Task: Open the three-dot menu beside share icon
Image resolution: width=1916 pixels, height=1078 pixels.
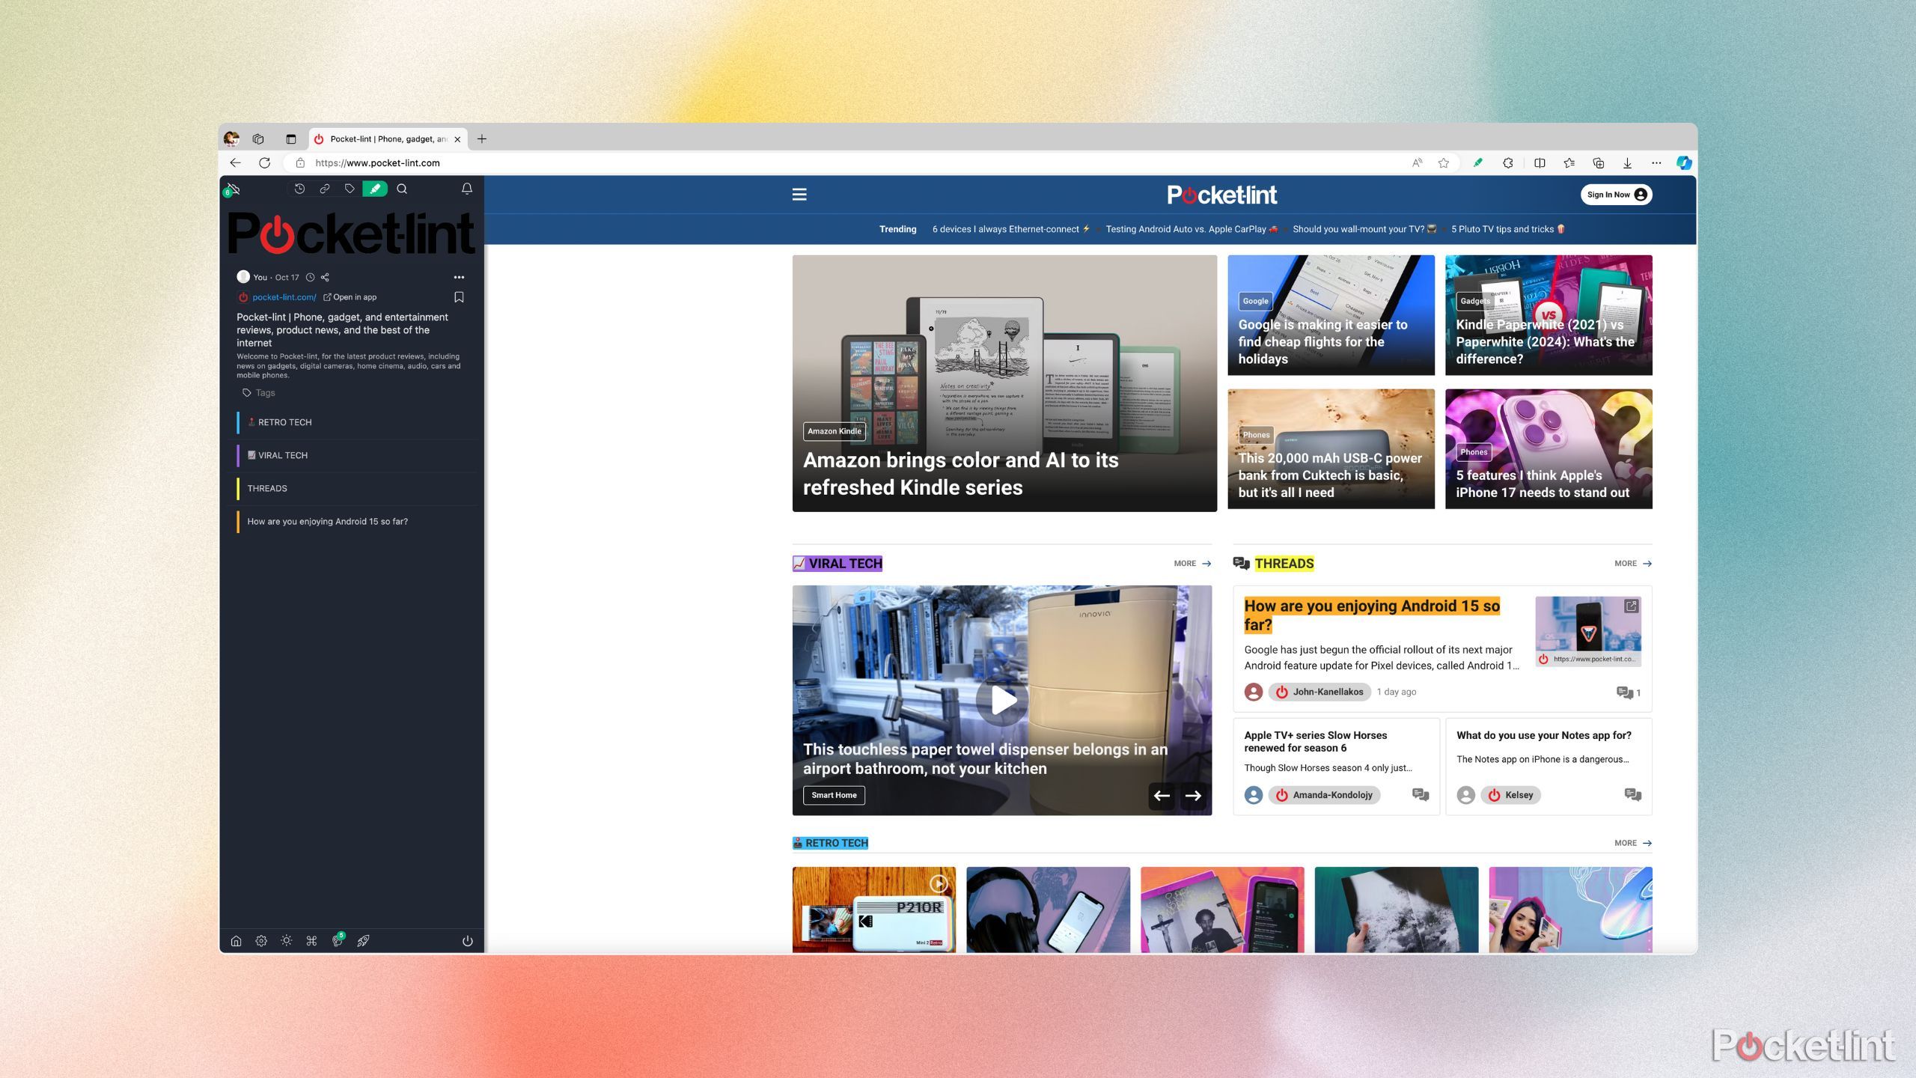Action: pyautogui.click(x=459, y=277)
